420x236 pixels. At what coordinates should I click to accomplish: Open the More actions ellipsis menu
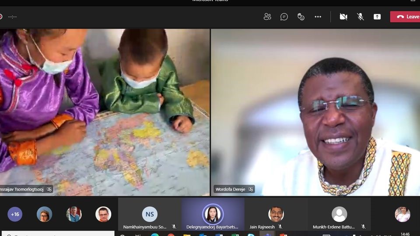point(318,17)
